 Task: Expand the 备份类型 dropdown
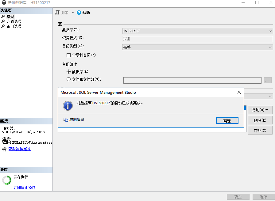270,47
